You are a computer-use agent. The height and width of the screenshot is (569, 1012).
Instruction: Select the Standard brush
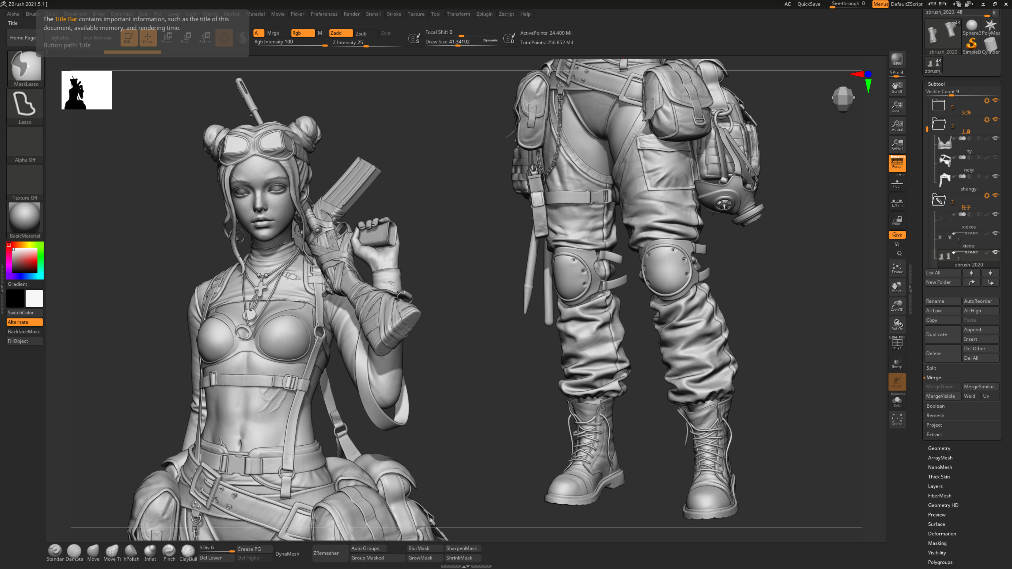coord(55,552)
